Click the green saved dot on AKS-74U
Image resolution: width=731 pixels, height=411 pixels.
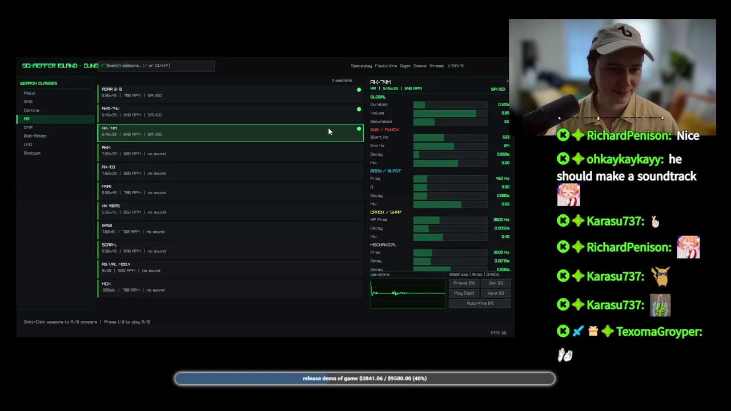(x=359, y=109)
